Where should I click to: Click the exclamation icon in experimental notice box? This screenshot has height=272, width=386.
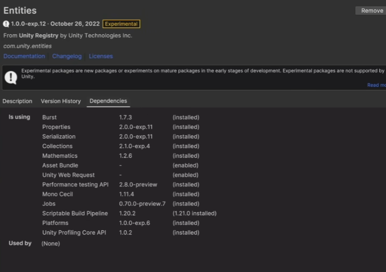(11, 77)
